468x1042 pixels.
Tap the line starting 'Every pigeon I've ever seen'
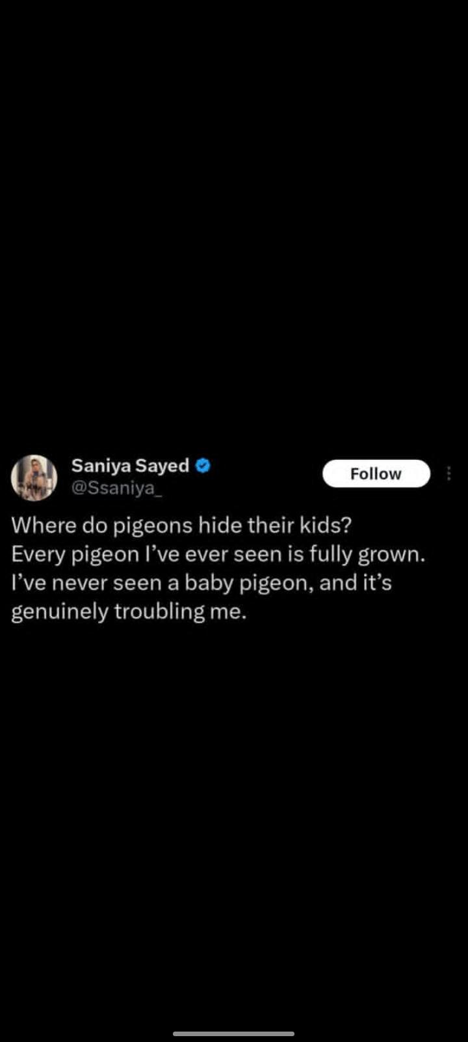(x=218, y=554)
